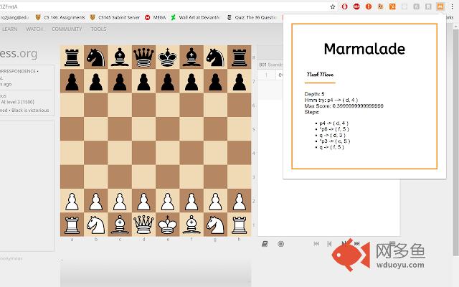Open the Quiz: The 36 Questions bookmark
Screen dimensions: 459x287
(x=252, y=17)
